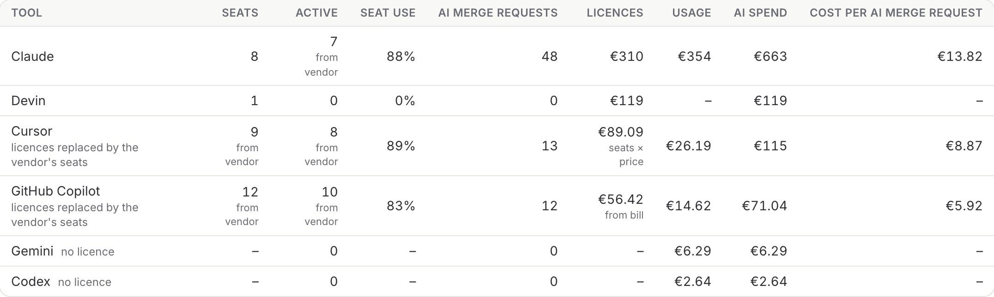Click the ACTIVE column header

point(316,13)
